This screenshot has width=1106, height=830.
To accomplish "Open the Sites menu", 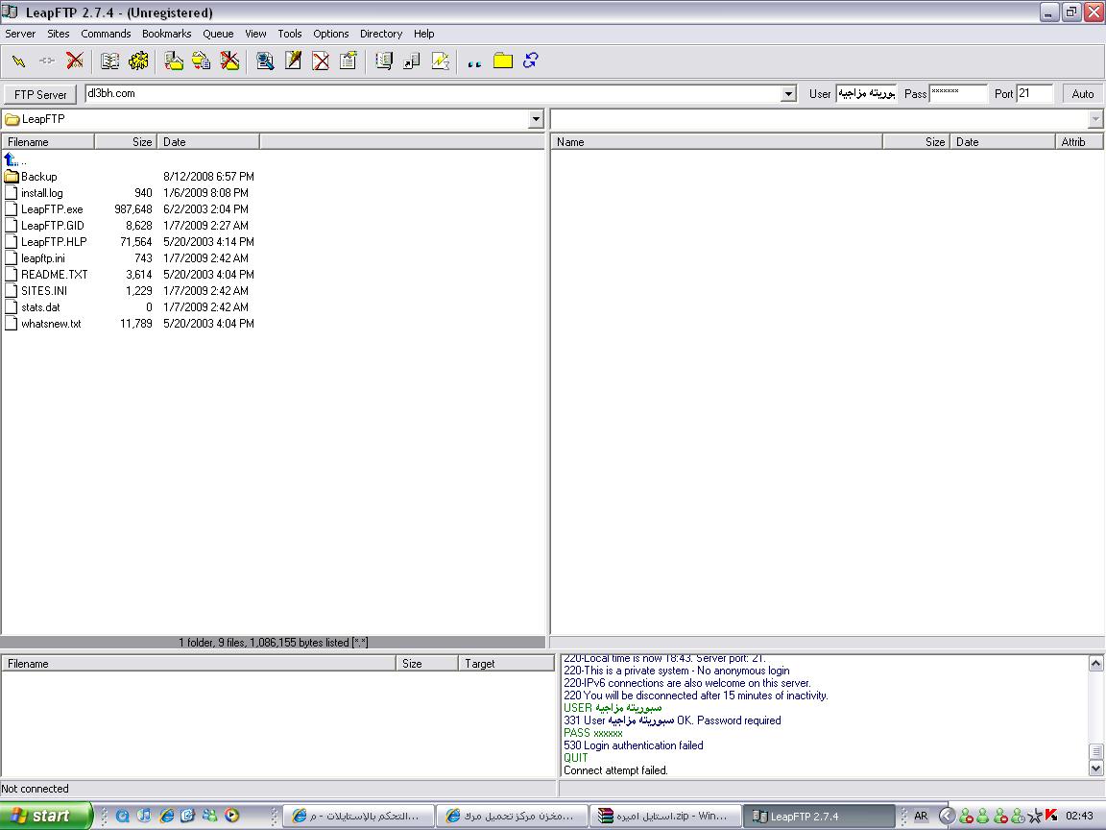I will point(58,34).
